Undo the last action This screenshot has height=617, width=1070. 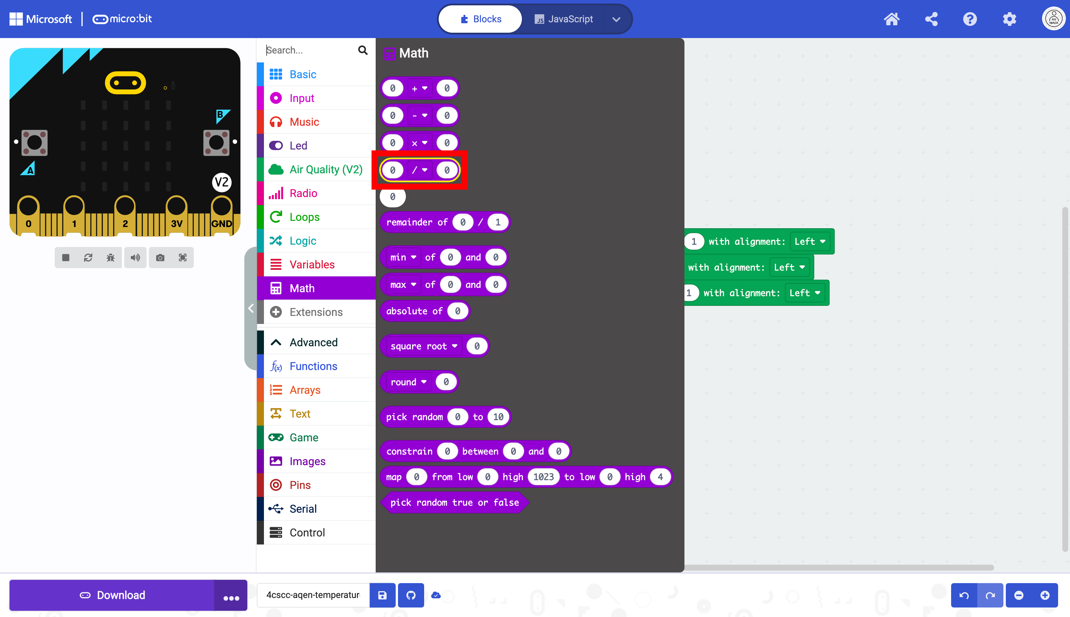click(x=964, y=595)
